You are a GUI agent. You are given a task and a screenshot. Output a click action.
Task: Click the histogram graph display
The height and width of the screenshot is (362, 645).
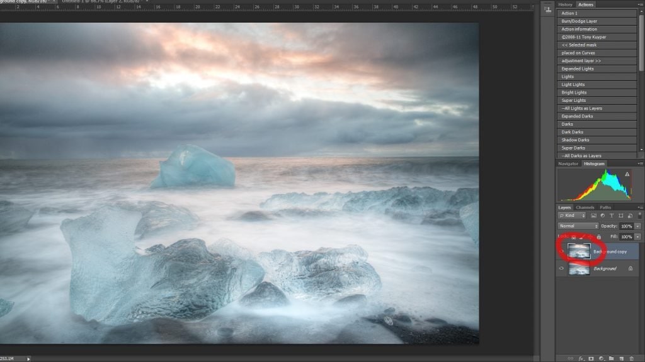pos(595,184)
